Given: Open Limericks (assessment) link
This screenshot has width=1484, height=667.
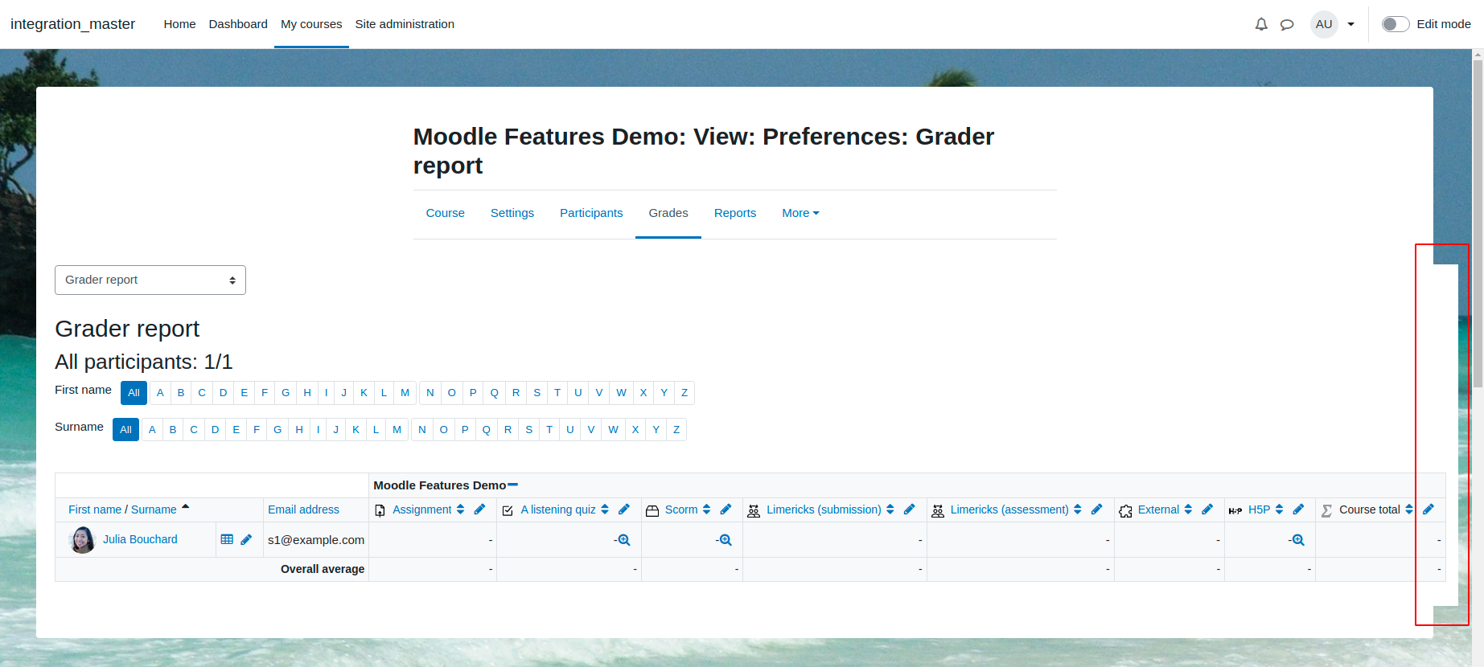Looking at the screenshot, I should [1009, 509].
